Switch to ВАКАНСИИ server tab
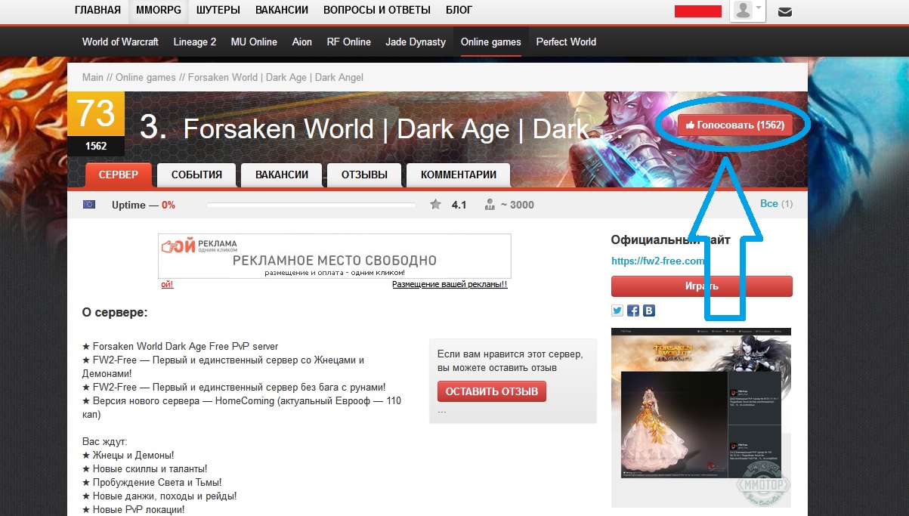The width and height of the screenshot is (909, 516). click(282, 175)
